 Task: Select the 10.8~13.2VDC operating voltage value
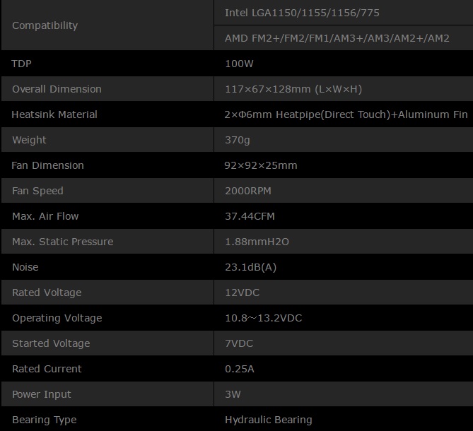point(263,318)
